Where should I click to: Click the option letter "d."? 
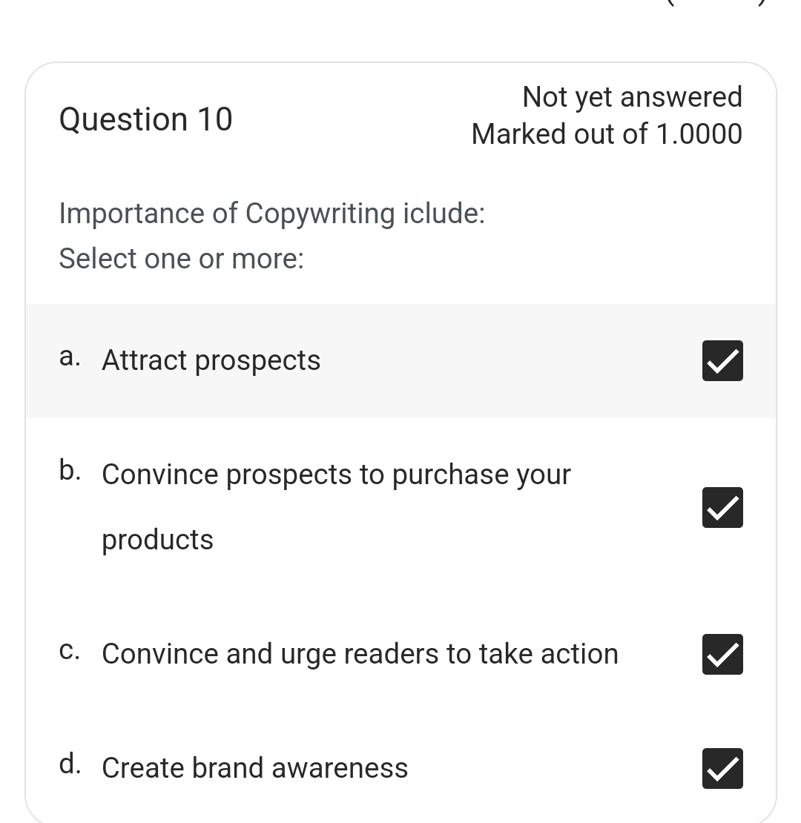[70, 764]
